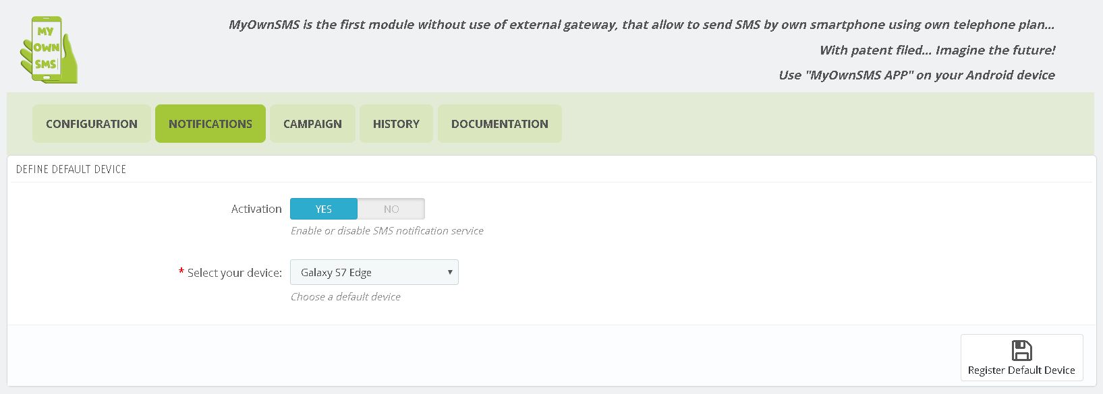Open the Documentation tab
1103x394 pixels.
coord(500,124)
